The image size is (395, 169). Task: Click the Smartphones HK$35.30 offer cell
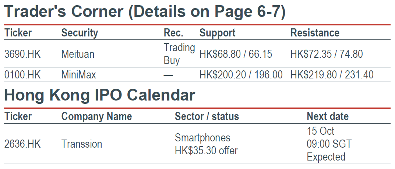[206, 144]
